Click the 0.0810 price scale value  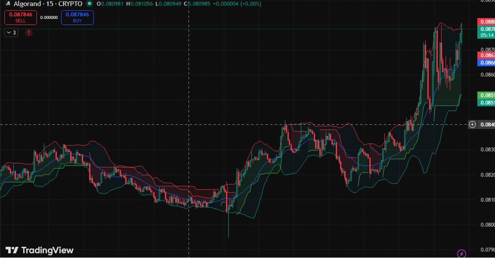tap(487, 200)
